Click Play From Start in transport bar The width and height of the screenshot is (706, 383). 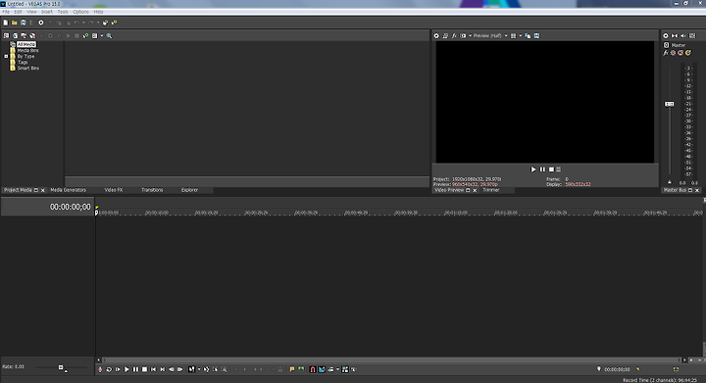[x=118, y=369]
